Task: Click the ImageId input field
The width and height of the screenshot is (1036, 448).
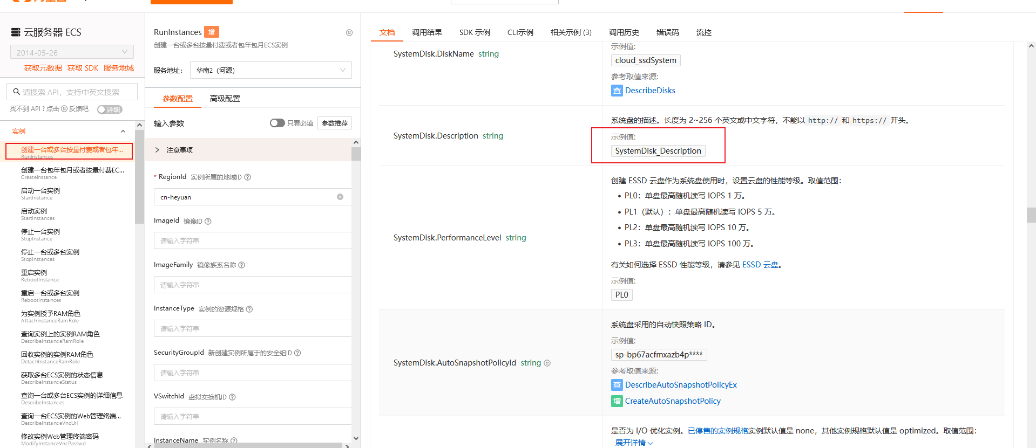Action: click(253, 240)
